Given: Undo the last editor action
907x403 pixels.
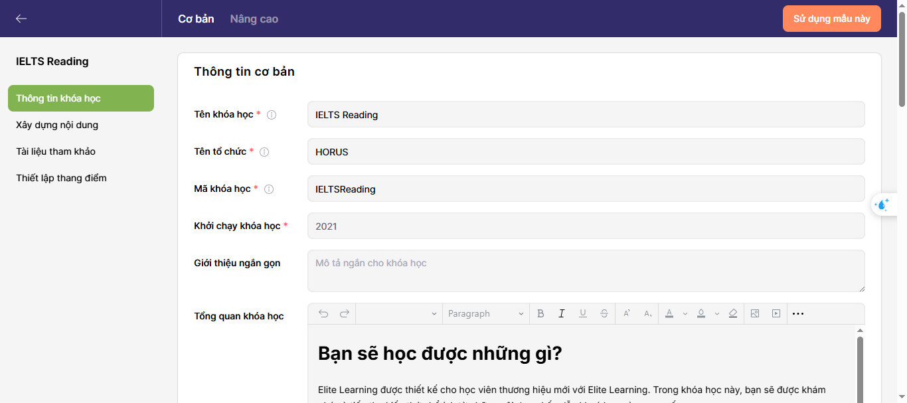Looking at the screenshot, I should [x=323, y=313].
